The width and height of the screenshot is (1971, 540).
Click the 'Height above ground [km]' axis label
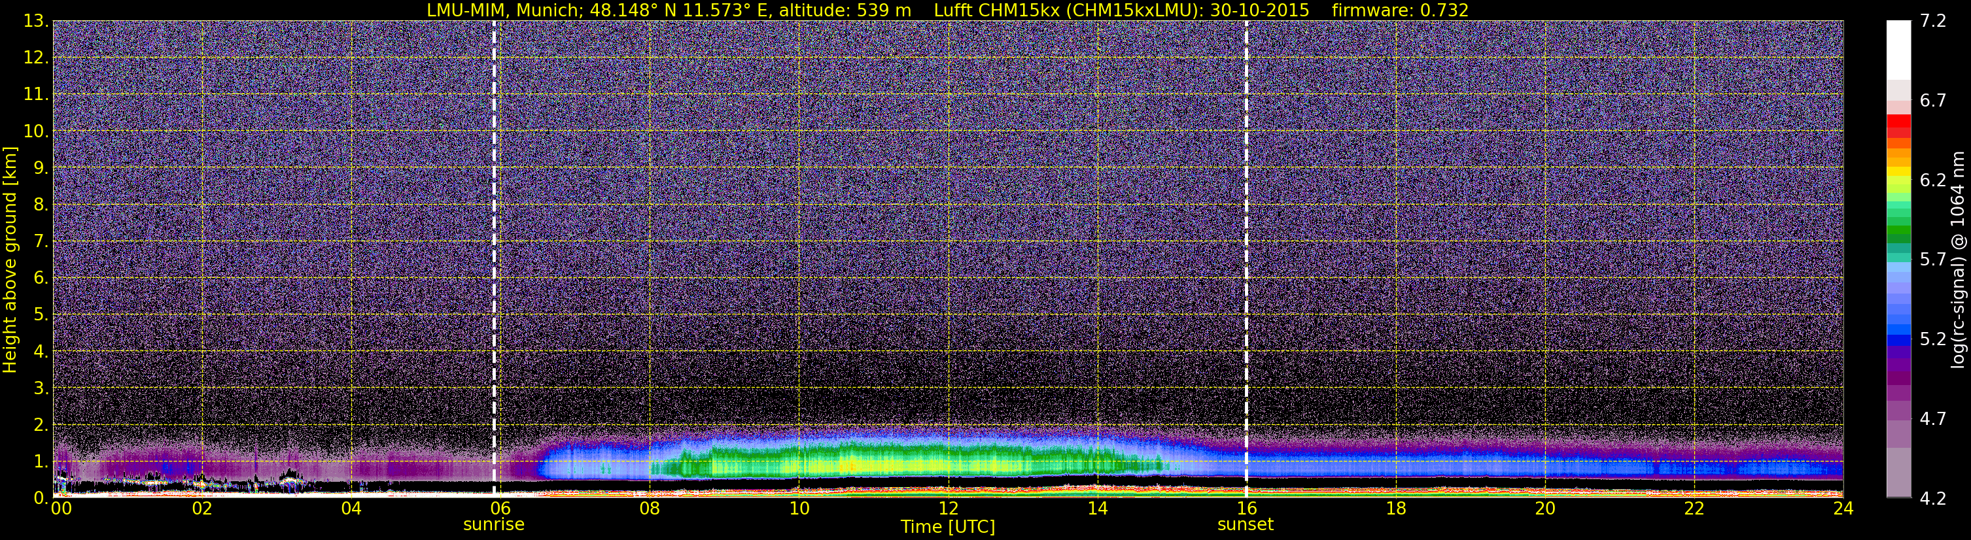pyautogui.click(x=10, y=260)
